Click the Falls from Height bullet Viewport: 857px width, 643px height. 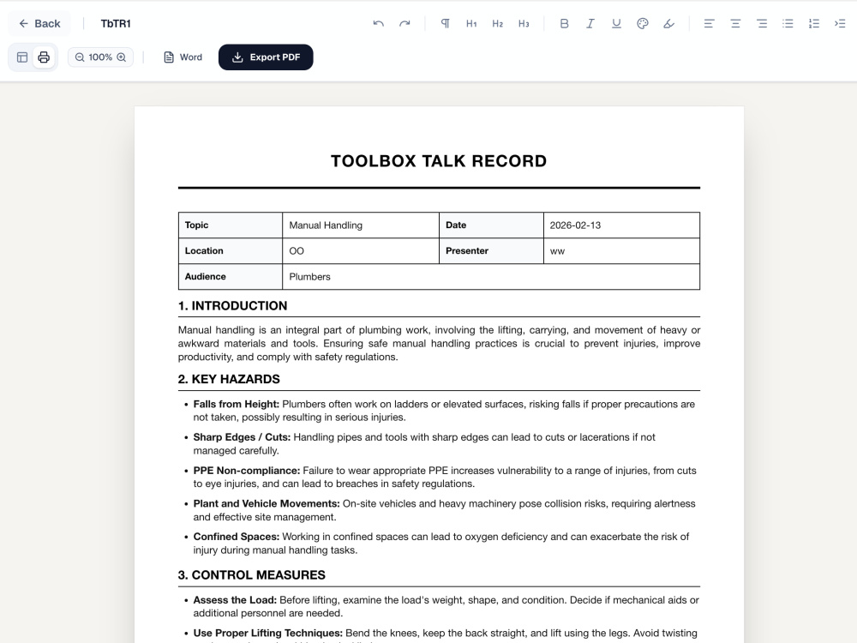pos(444,411)
